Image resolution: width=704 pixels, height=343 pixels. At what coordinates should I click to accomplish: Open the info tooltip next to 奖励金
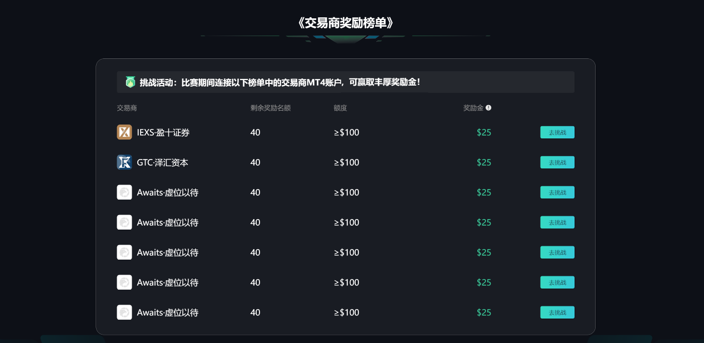point(488,108)
